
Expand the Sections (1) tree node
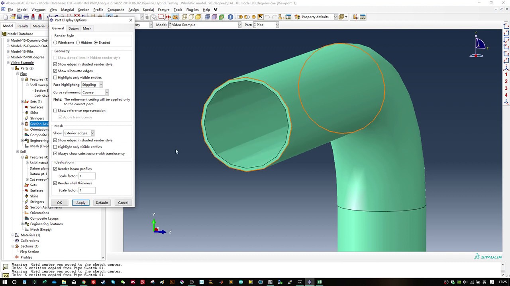[x=13, y=246]
